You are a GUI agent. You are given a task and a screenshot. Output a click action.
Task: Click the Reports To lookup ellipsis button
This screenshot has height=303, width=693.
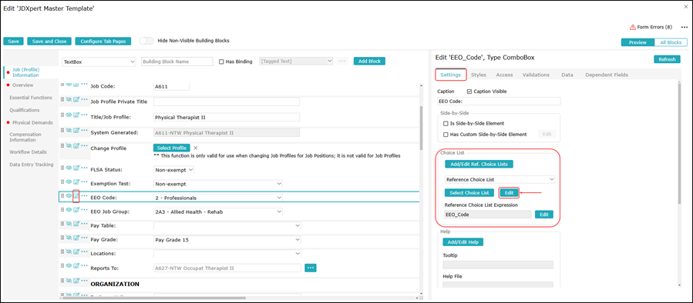pyautogui.click(x=311, y=268)
